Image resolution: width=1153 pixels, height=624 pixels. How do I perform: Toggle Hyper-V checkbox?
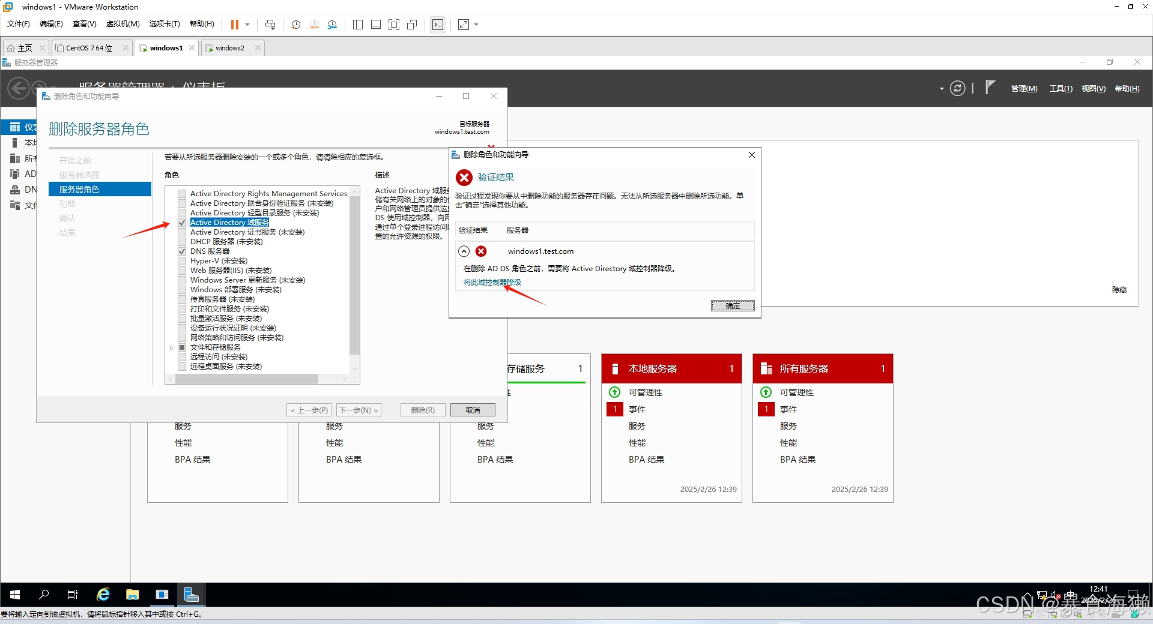[182, 261]
